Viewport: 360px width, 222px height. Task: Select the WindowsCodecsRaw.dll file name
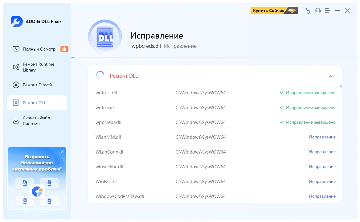point(120,196)
